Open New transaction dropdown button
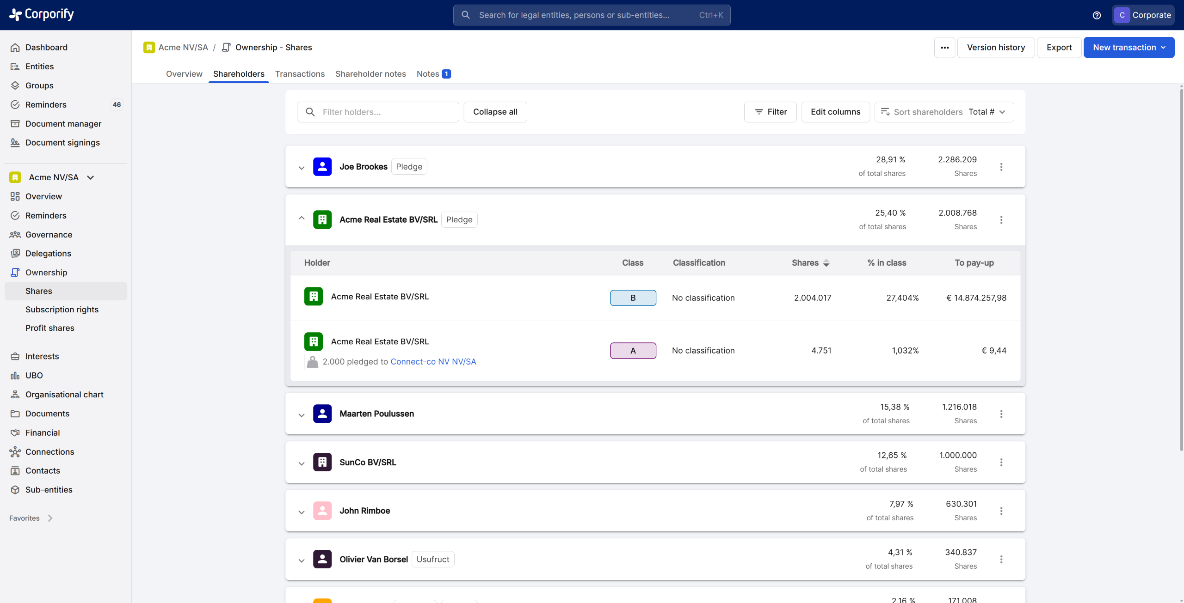Viewport: 1184px width, 603px height. click(1128, 48)
